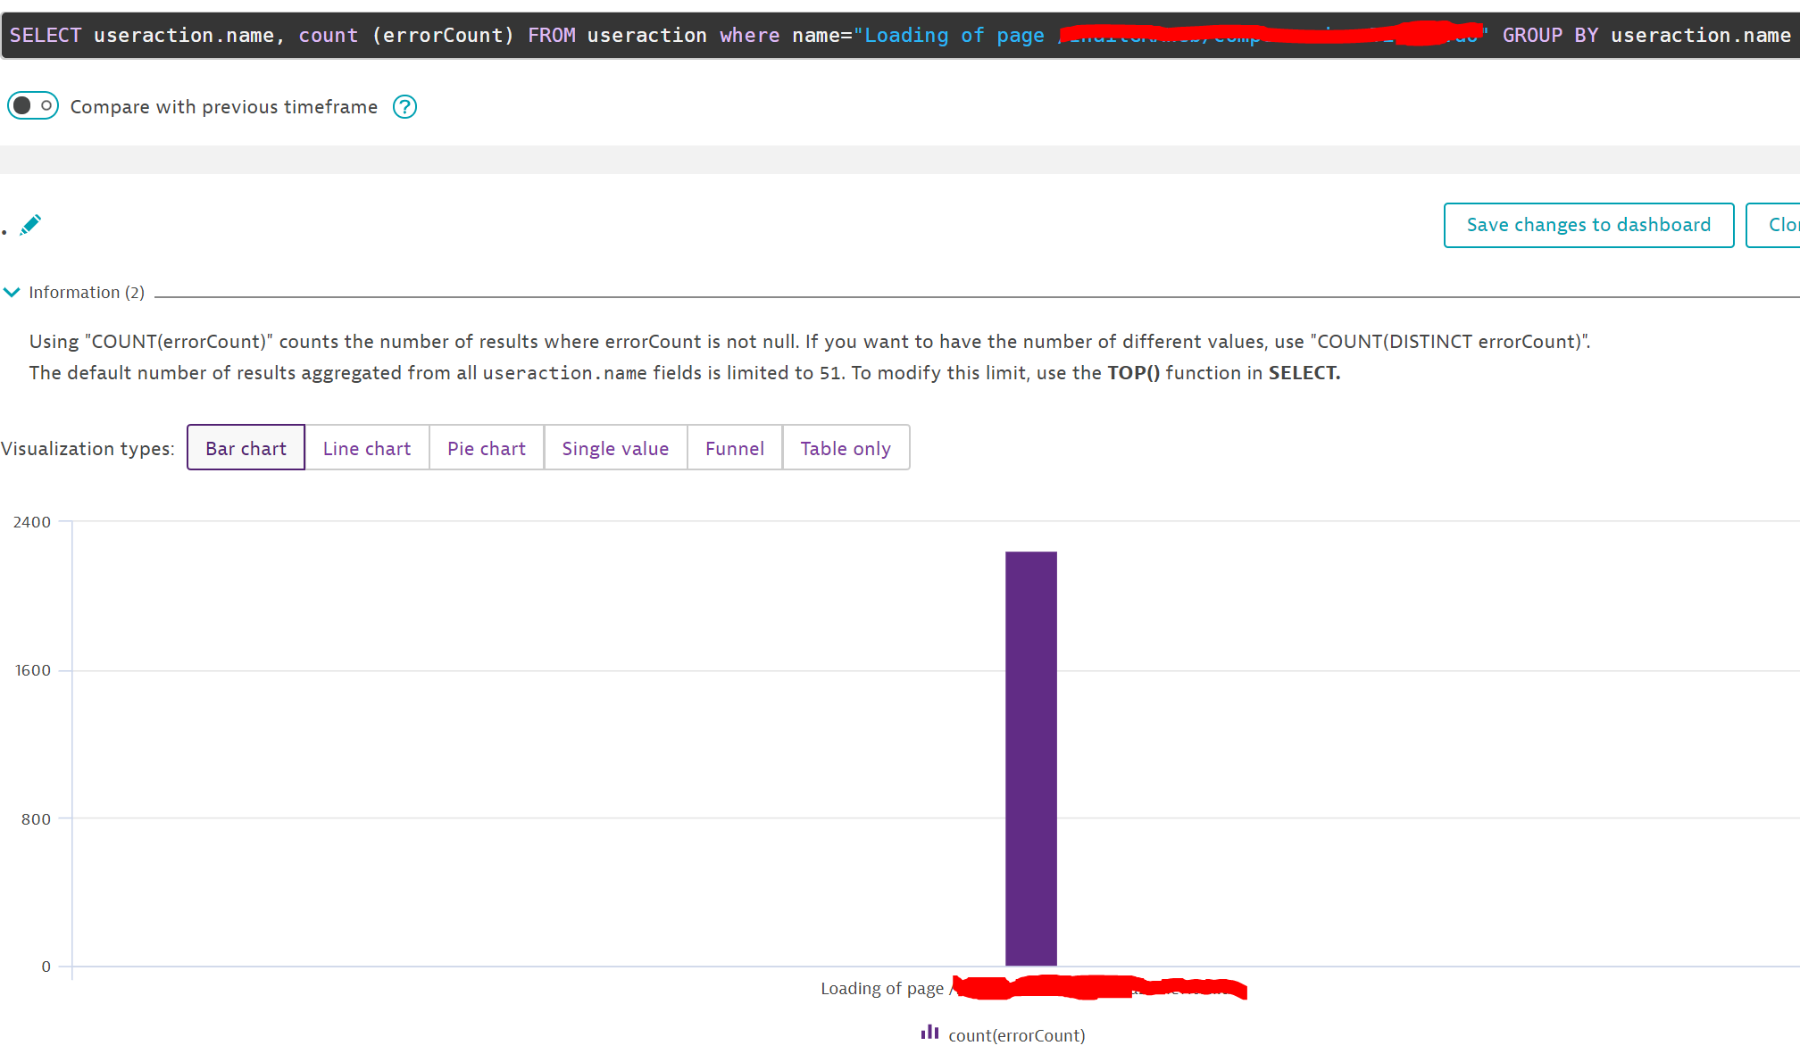Click the purple errorCount bar
This screenshot has height=1054, width=1800.
point(1030,759)
